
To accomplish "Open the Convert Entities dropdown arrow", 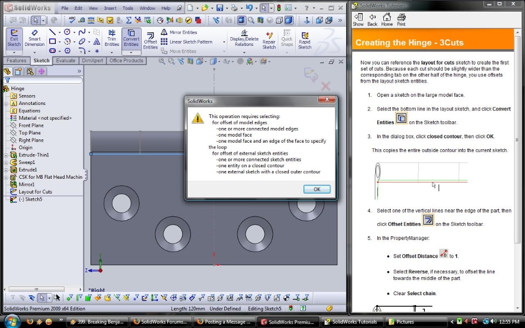I will (131, 52).
